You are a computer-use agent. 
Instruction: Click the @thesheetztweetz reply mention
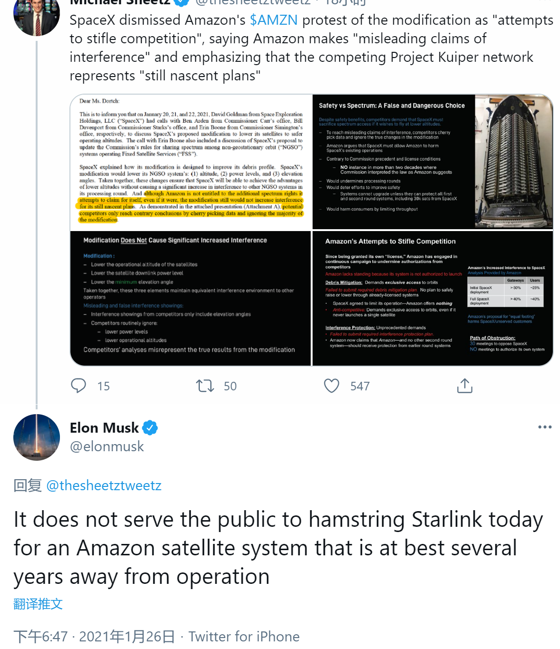pos(104,485)
